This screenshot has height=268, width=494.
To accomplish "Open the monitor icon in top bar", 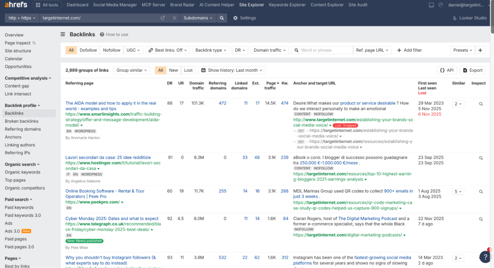I will (431, 5).
